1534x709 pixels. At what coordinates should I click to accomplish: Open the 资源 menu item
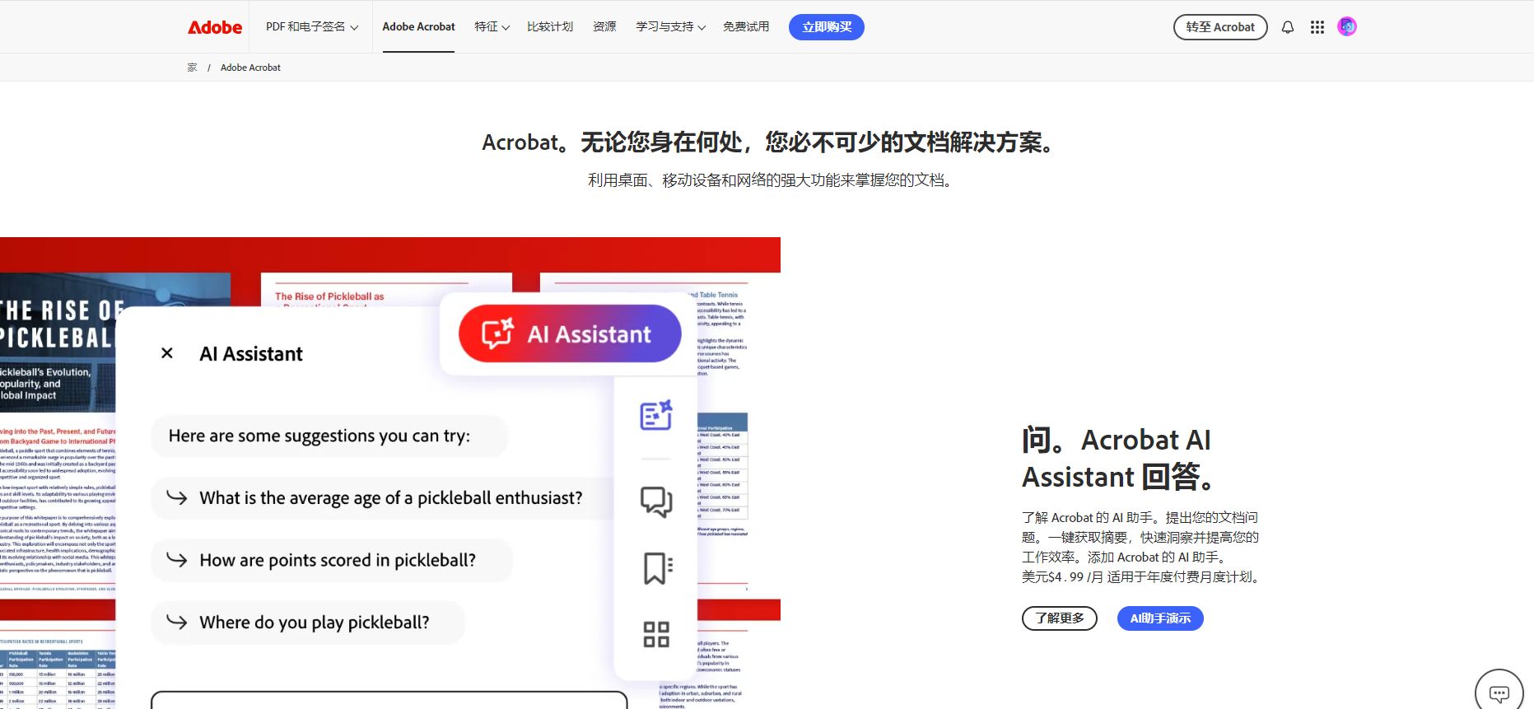(x=604, y=27)
